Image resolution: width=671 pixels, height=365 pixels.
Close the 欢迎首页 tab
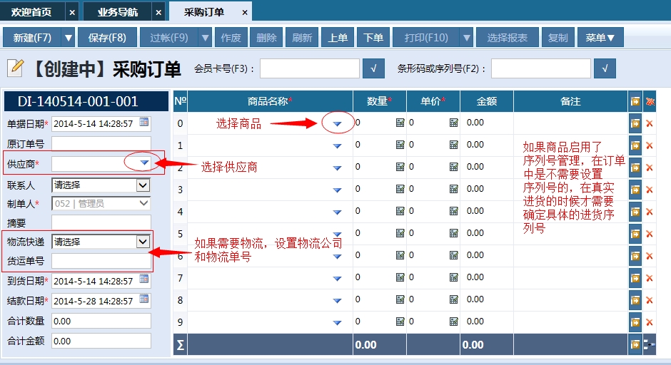coord(72,13)
